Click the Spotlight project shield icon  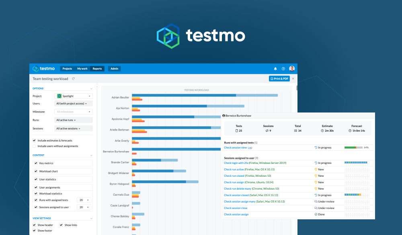[59, 96]
